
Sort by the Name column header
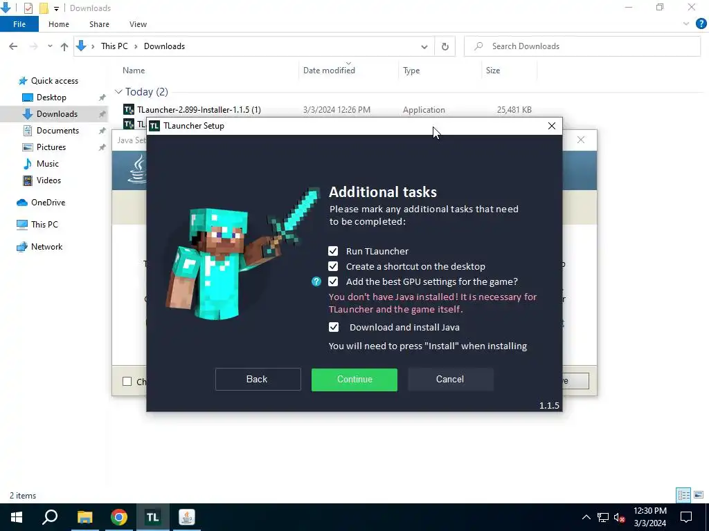point(134,71)
